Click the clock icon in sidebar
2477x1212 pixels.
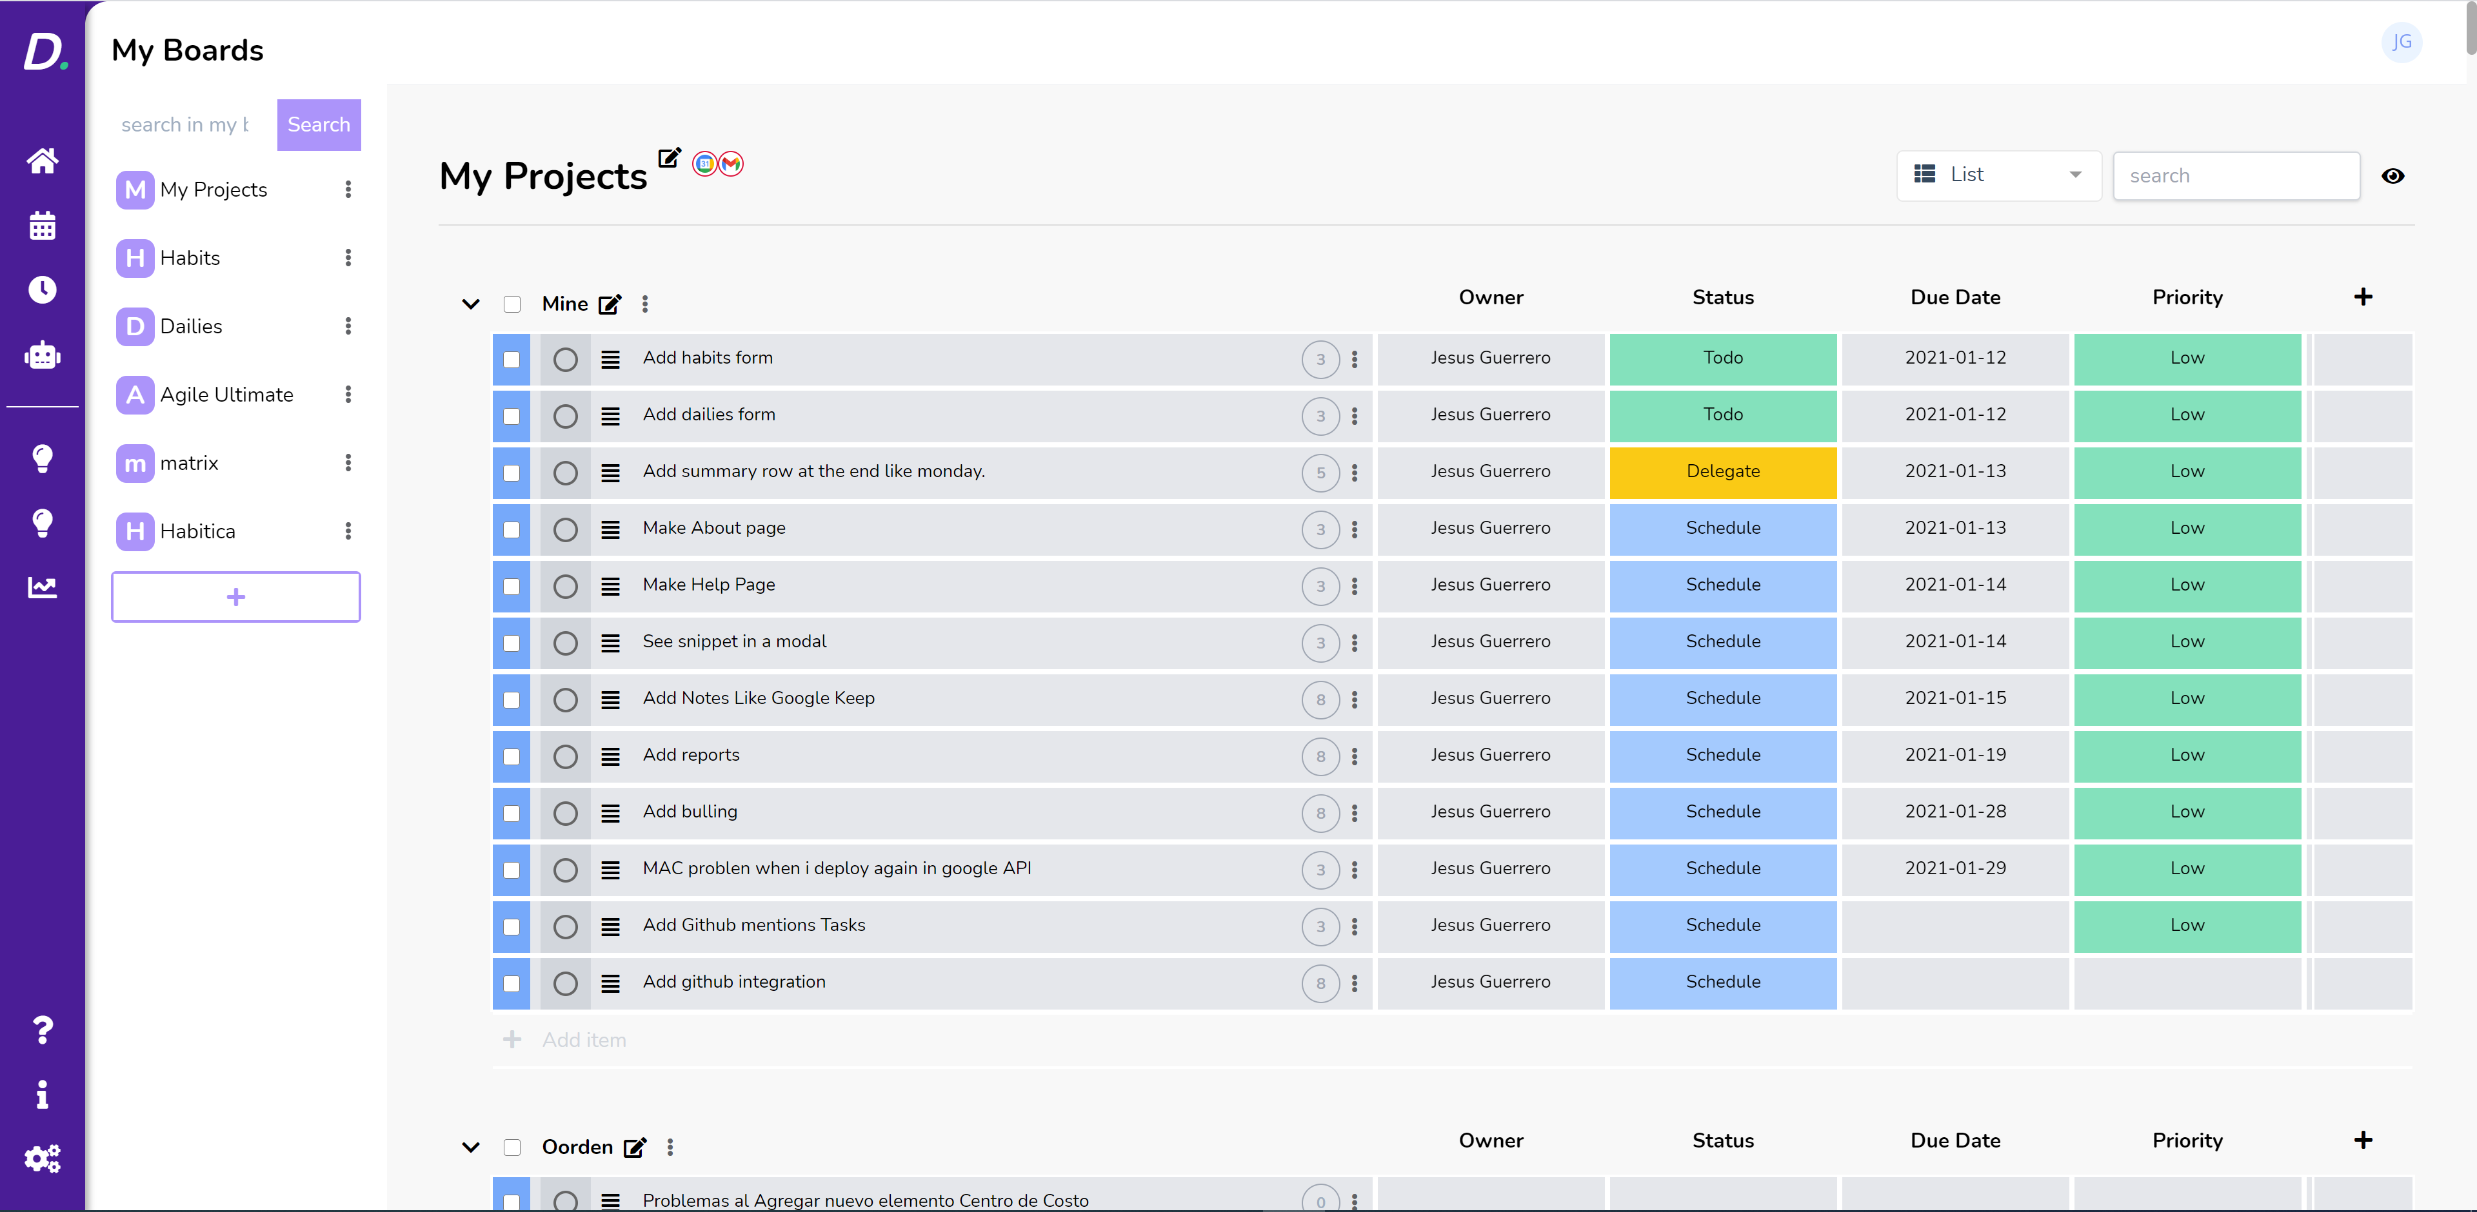point(43,289)
